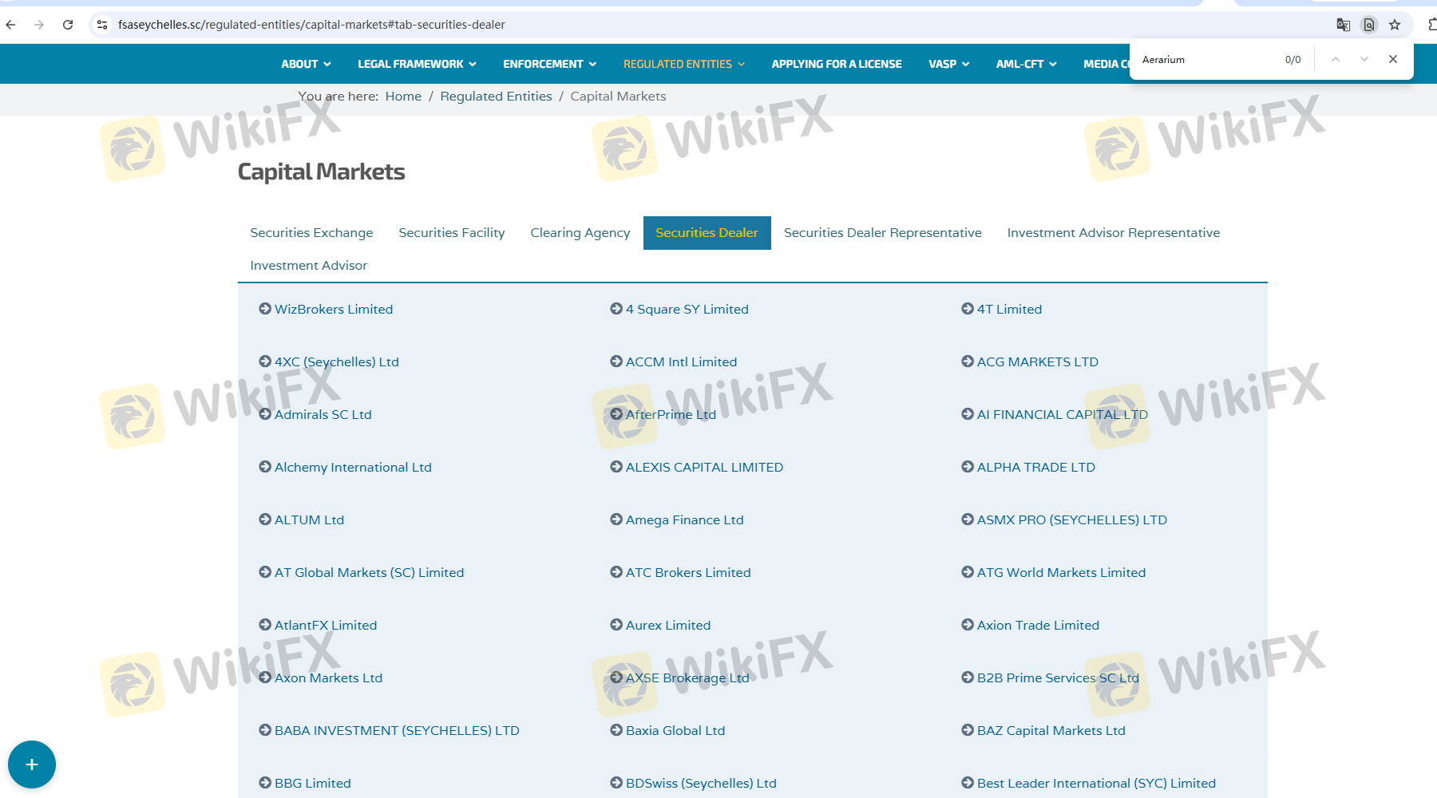Image resolution: width=1437 pixels, height=798 pixels.
Task: Open 4XC (Seychelles) Ltd entry
Action: tap(337, 361)
